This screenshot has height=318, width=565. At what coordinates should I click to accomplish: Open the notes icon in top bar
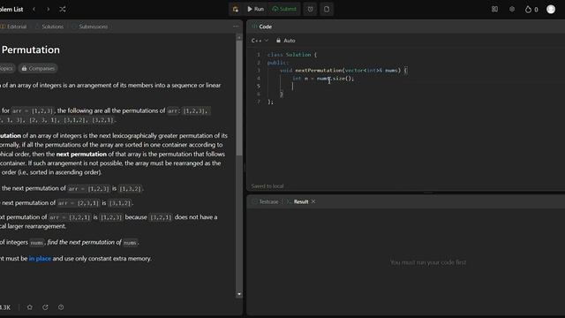pyautogui.click(x=327, y=9)
